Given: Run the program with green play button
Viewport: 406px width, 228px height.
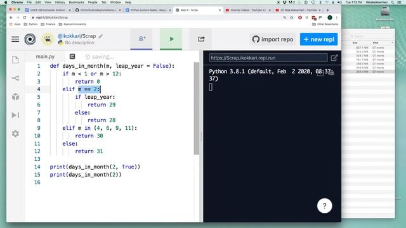Looking at the screenshot, I should (x=171, y=39).
